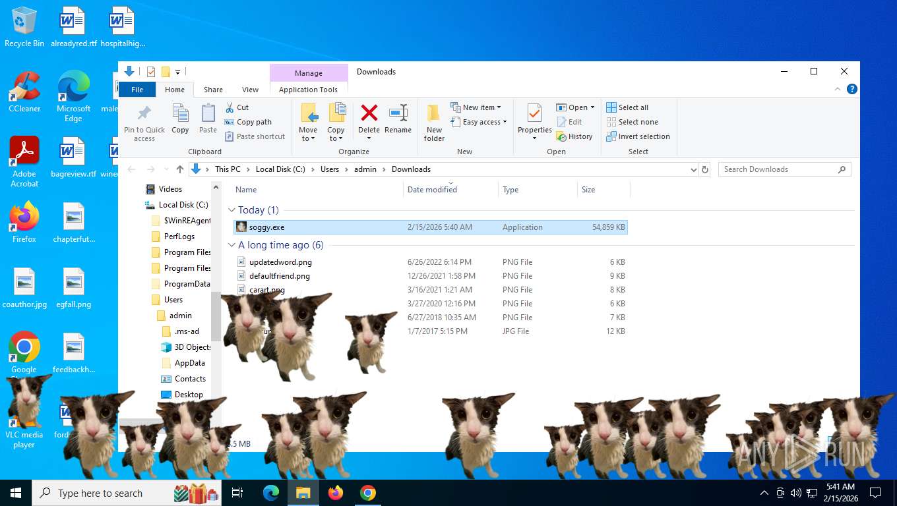This screenshot has height=506, width=897.
Task: Open the Move to dropdown
Action: click(308, 134)
